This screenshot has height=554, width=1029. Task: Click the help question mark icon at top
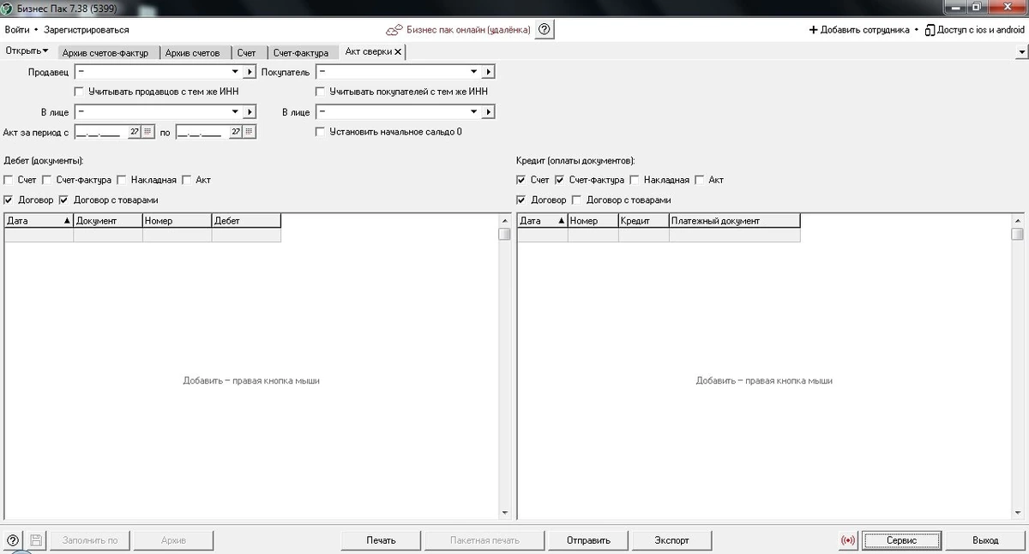pyautogui.click(x=545, y=29)
